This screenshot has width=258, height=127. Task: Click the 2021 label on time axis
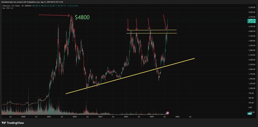point(49,117)
